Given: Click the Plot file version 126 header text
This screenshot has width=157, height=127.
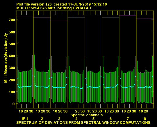Looking at the screenshot, I should tap(34, 4).
